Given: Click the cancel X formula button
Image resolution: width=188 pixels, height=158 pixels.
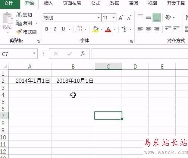Looking at the screenshot, I should coord(56,54).
